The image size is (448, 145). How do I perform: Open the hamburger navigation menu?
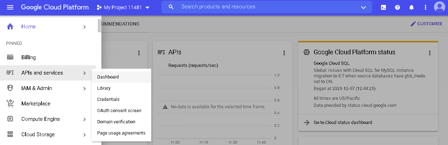click(x=10, y=7)
